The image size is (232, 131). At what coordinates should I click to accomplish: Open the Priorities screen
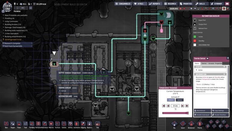[186, 4]
